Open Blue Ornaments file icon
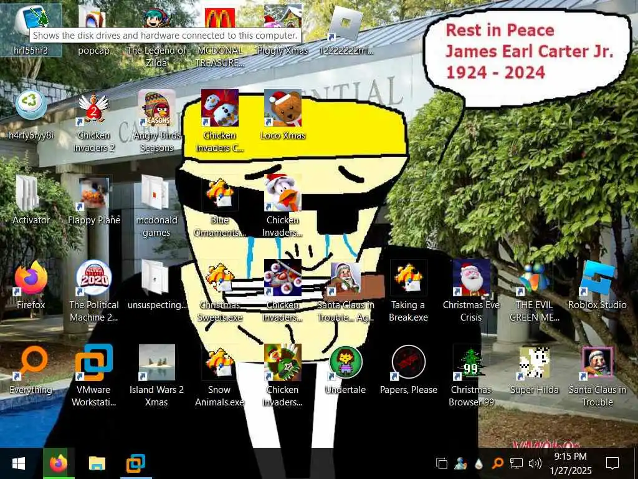Screen dimensions: 638x479 (x=220, y=206)
